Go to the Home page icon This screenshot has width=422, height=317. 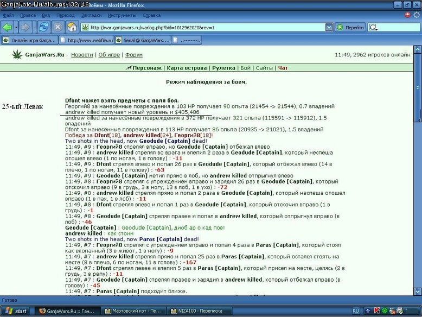click(72, 27)
